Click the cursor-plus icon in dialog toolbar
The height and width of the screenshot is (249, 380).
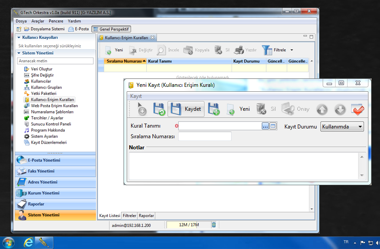pos(141,109)
